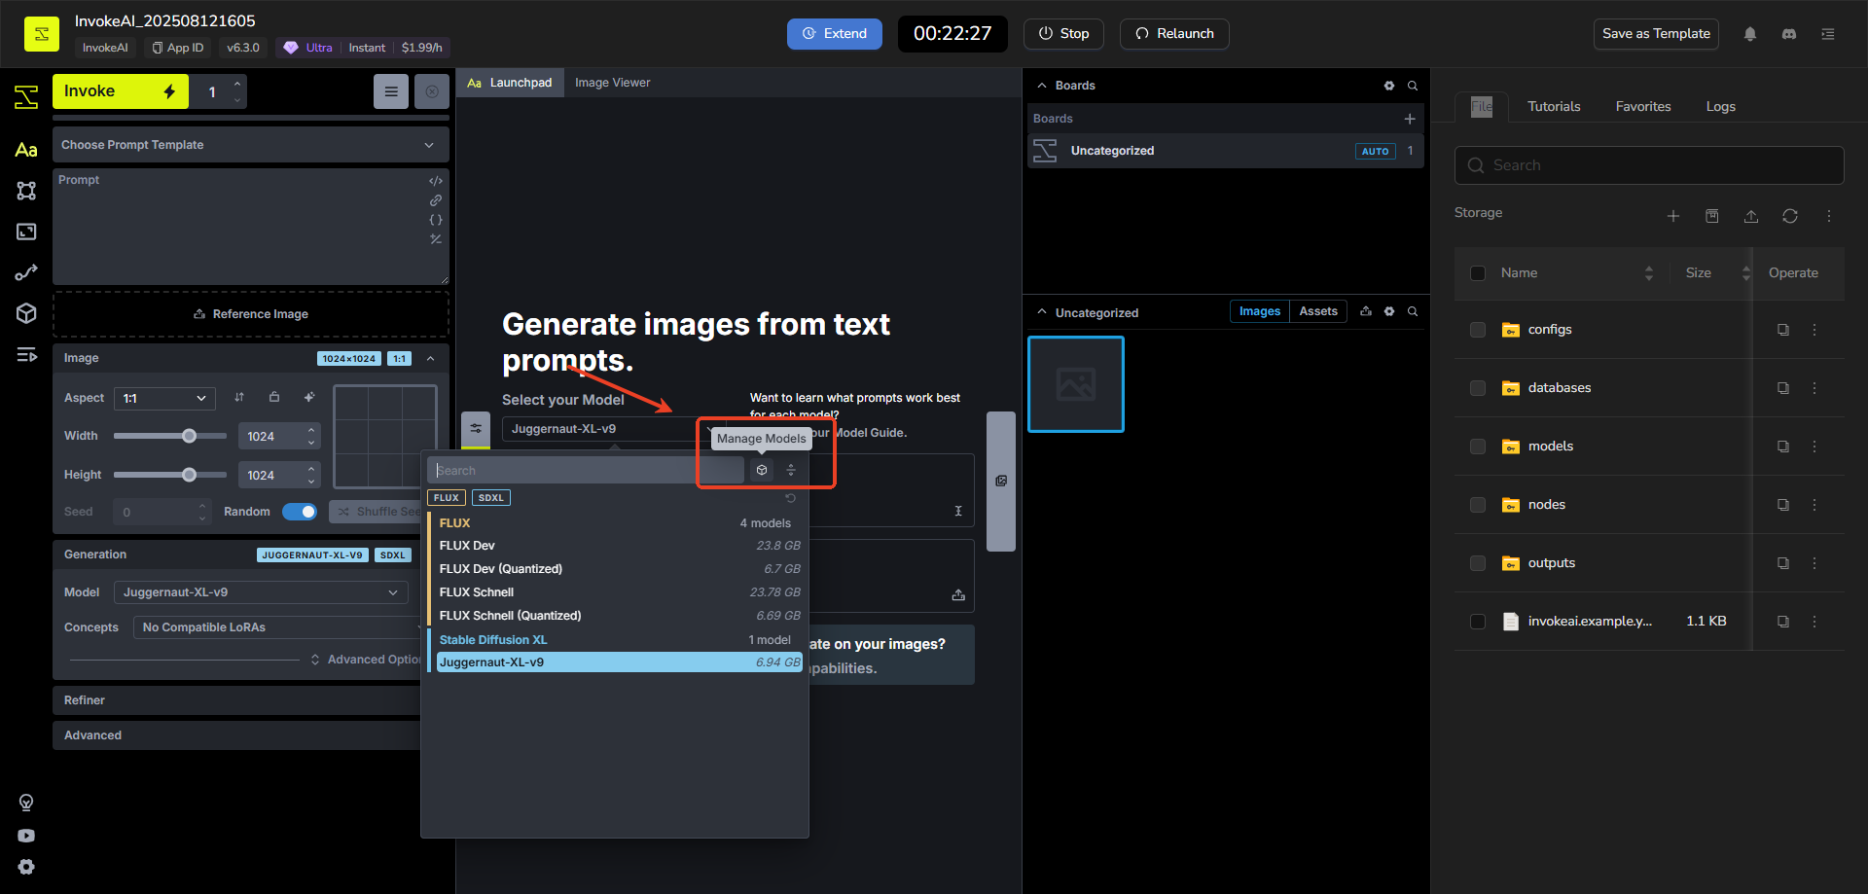Open the notifications bell icon
1868x894 pixels.
click(x=1750, y=34)
